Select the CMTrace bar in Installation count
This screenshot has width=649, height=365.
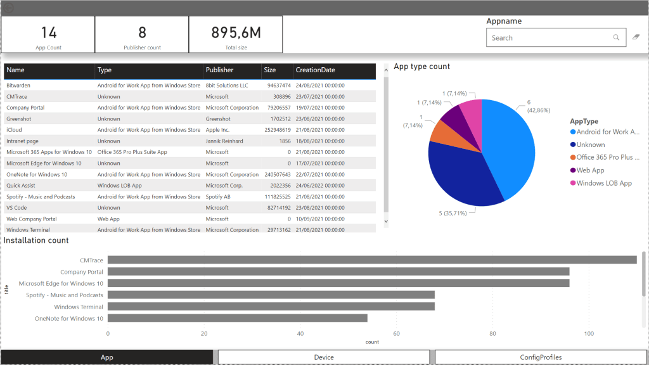[x=371, y=260]
